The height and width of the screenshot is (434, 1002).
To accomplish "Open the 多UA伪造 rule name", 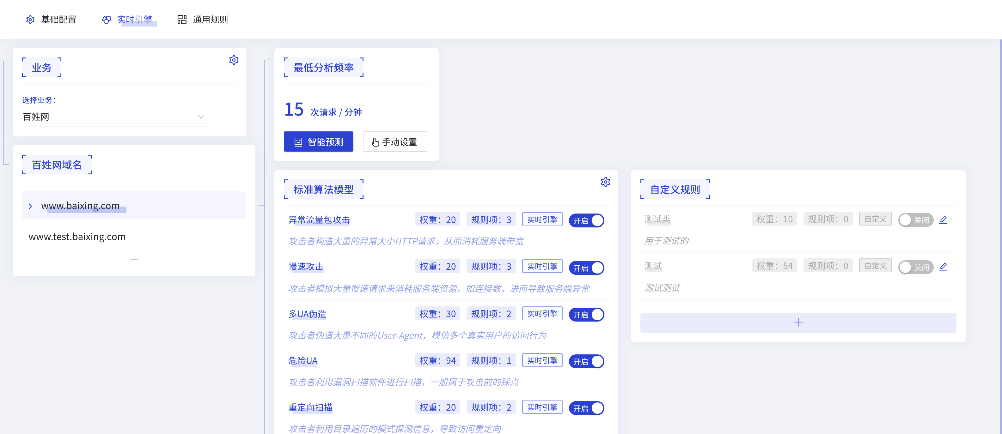I will 307,314.
